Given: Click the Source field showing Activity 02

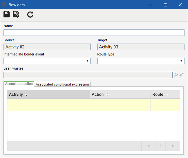Looking at the screenshot, I should (x=47, y=47).
